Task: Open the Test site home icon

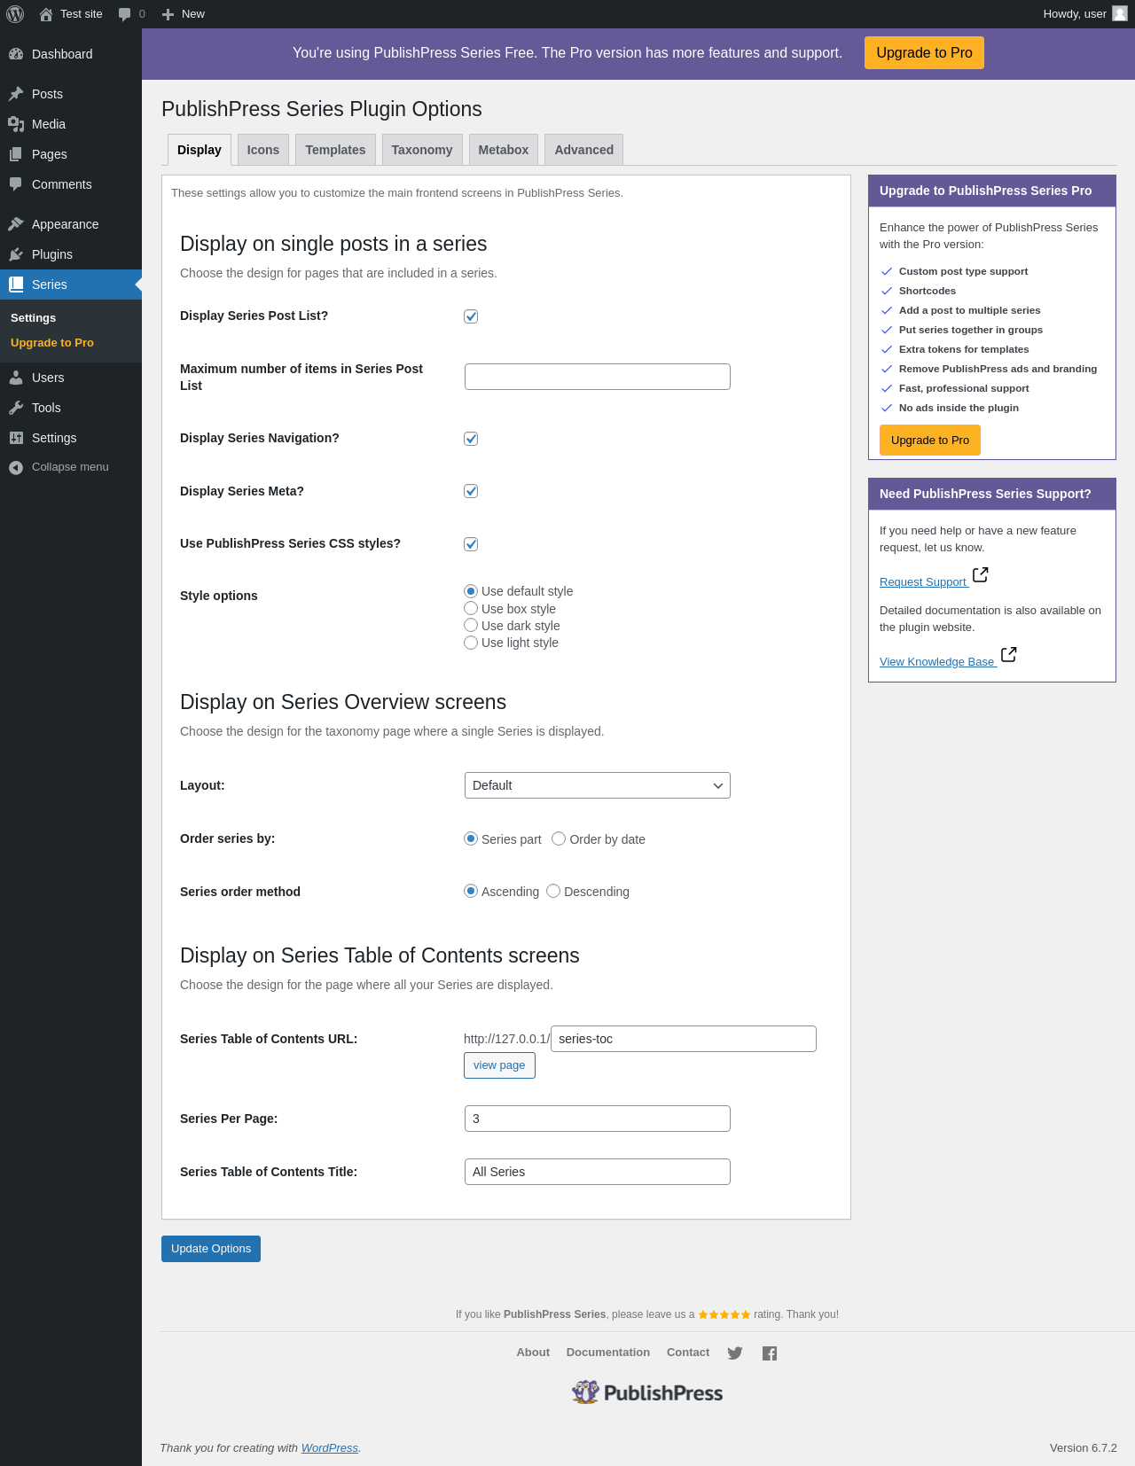Action: coord(46,14)
